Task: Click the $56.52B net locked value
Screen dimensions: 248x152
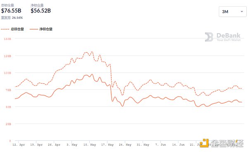Action: (x=41, y=11)
